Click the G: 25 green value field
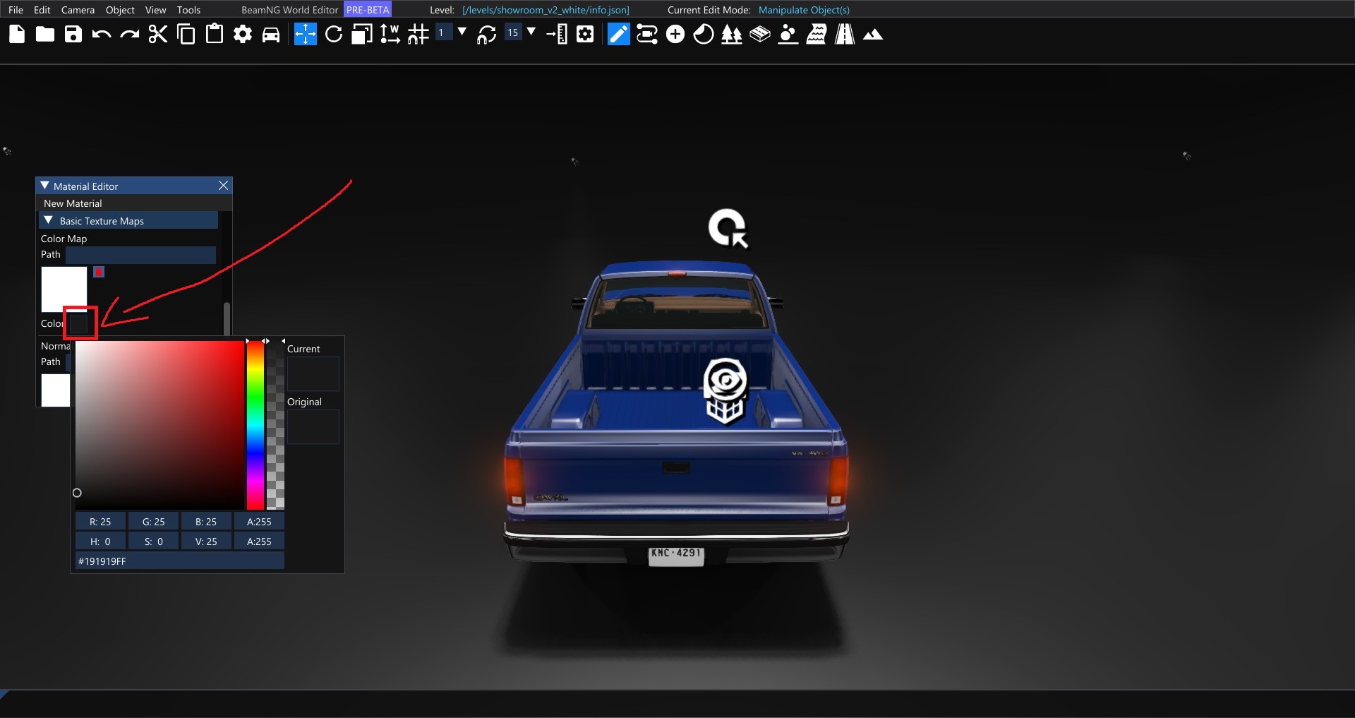 (153, 522)
